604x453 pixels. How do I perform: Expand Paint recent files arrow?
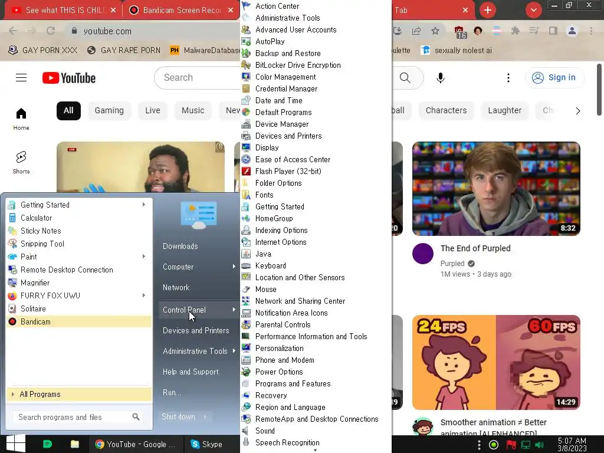click(144, 257)
